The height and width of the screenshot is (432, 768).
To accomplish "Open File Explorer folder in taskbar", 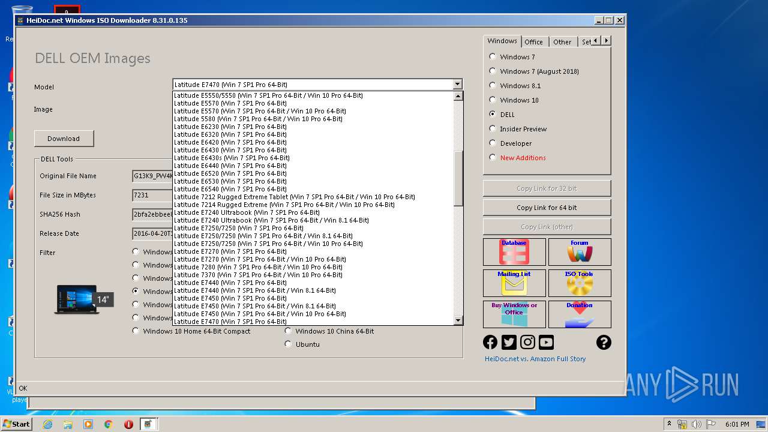I will (x=68, y=424).
